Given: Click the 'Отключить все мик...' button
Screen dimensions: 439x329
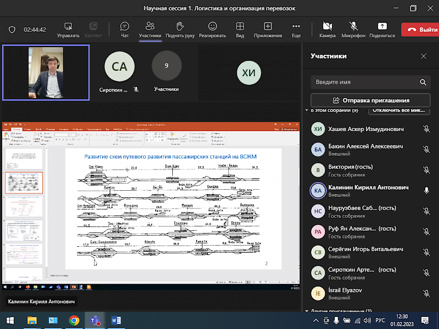Looking at the screenshot, I should coord(399,110).
